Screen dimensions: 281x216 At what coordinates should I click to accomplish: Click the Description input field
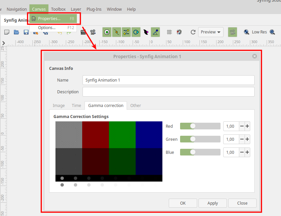pyautogui.click(x=168, y=92)
